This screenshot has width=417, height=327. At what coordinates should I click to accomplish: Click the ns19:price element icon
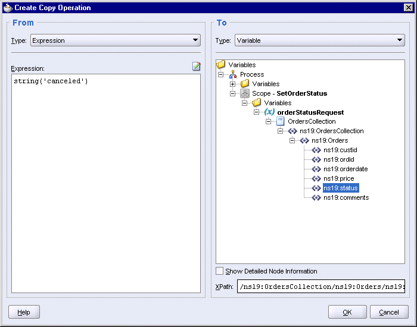pyautogui.click(x=316, y=178)
